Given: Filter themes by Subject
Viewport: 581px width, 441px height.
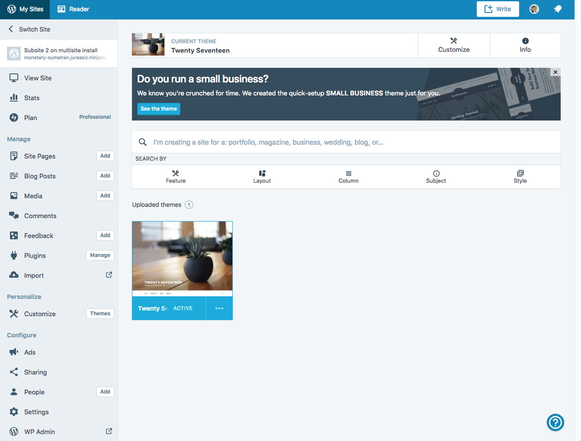Looking at the screenshot, I should (436, 177).
